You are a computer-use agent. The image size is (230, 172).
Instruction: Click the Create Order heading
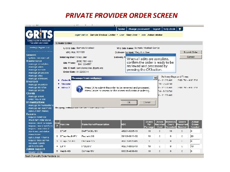(64, 43)
